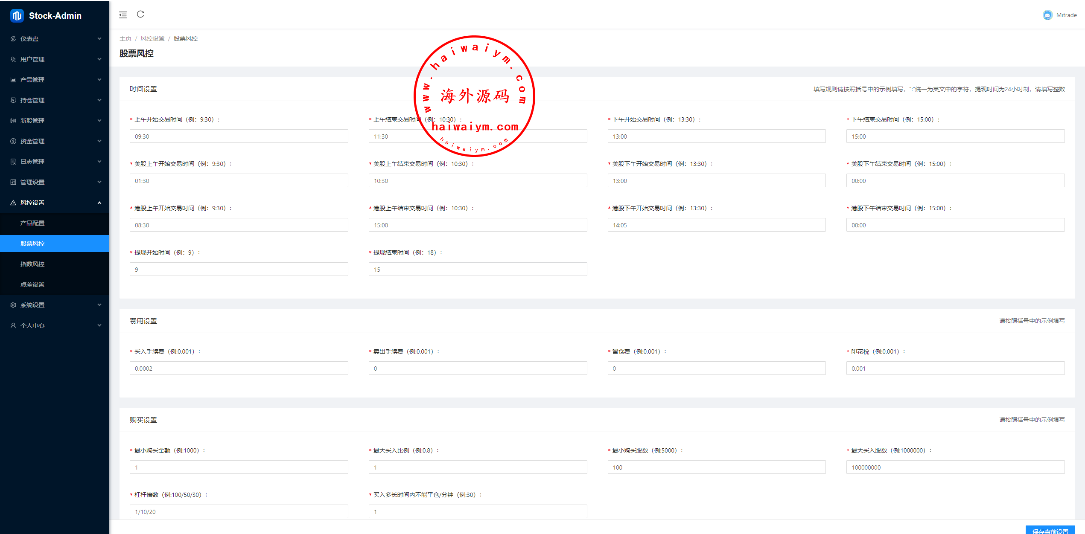The image size is (1085, 534).
Task: Click the Mitrade user avatar icon
Action: tap(1047, 15)
